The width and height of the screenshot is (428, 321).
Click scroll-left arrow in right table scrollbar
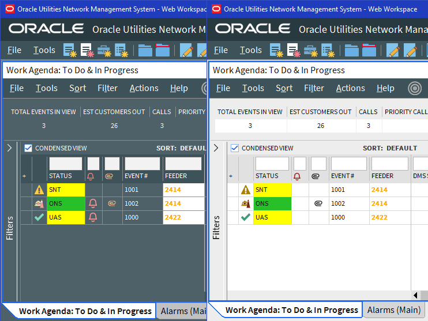415,295
